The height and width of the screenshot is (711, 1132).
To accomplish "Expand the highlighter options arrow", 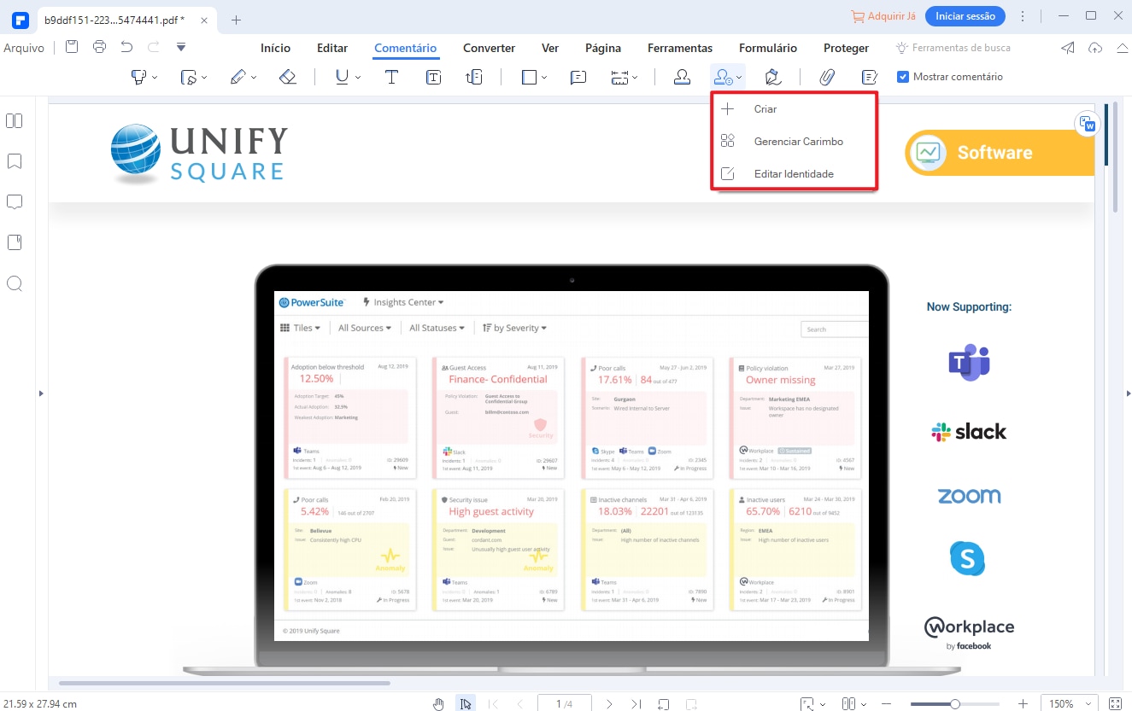I will point(155,78).
